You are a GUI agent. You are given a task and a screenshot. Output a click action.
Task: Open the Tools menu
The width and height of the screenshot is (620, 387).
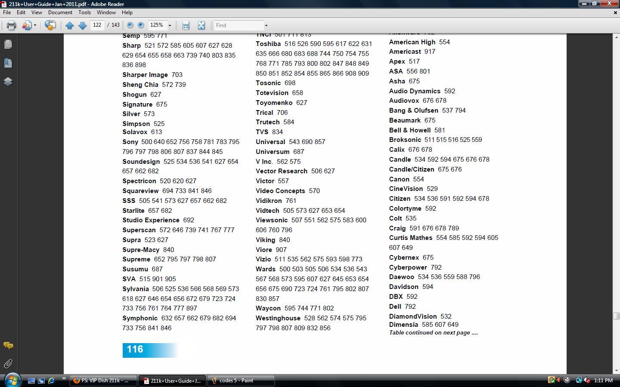tap(84, 12)
